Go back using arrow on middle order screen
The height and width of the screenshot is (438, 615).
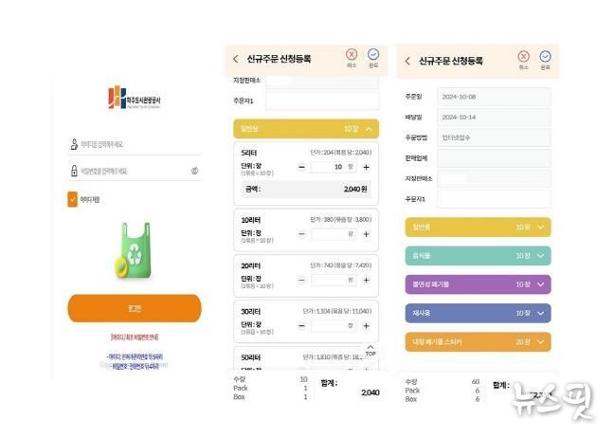236,59
